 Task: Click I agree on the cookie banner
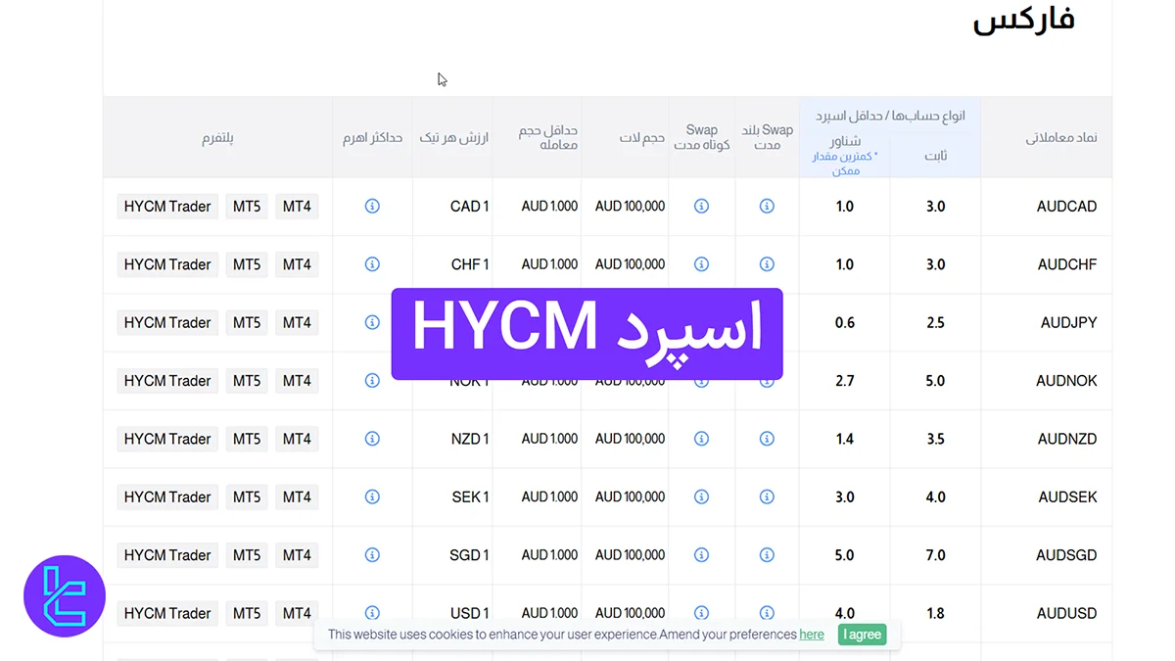861,634
